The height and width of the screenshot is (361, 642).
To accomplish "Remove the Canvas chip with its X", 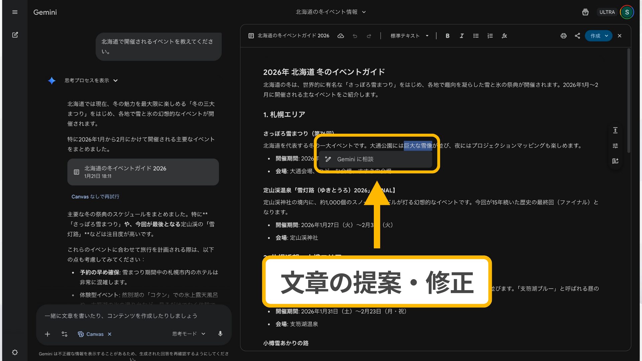I will (109, 334).
